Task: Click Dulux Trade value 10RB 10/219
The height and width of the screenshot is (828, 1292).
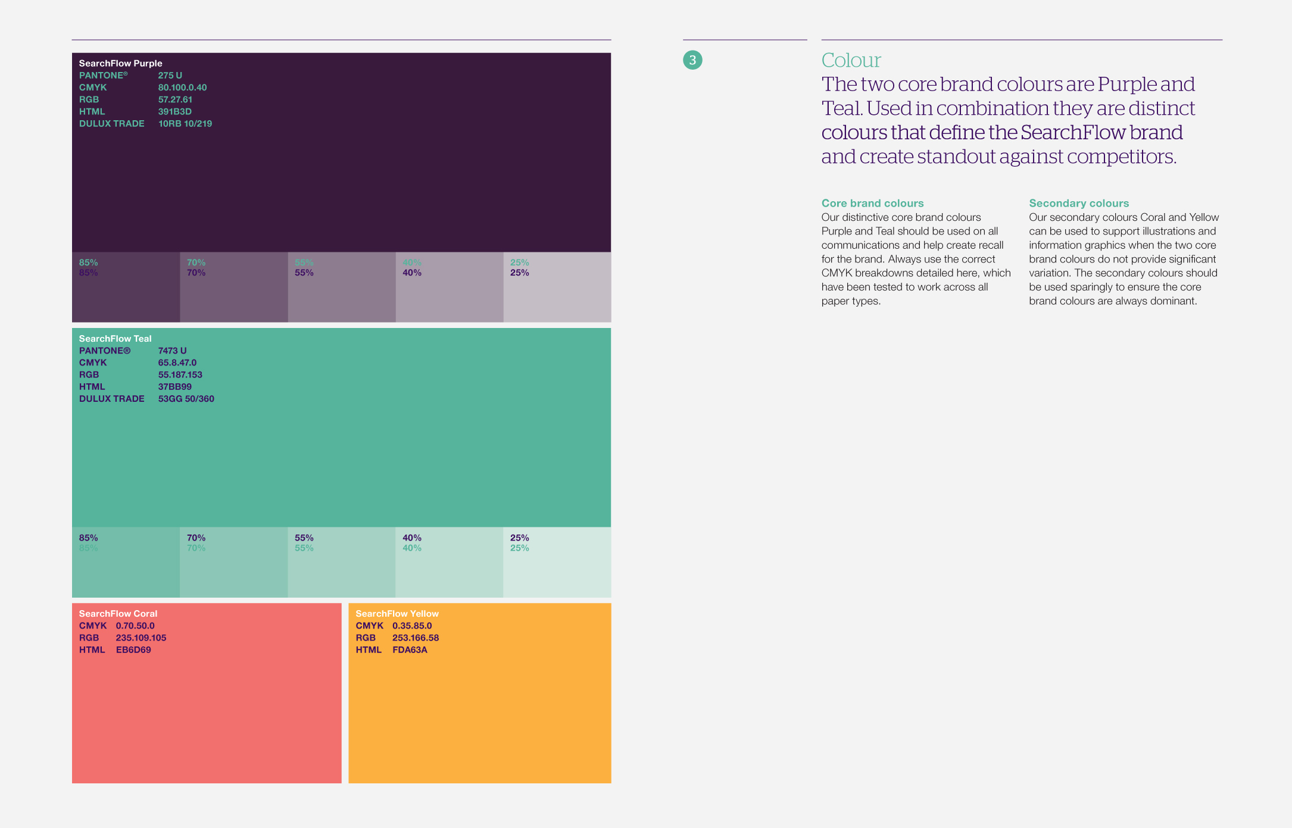Action: coord(185,124)
